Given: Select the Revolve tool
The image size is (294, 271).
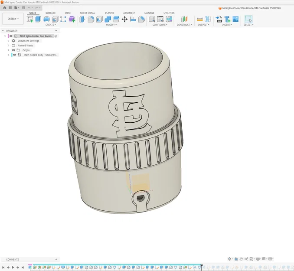Looking at the screenshot, I should pyautogui.click(x=47, y=19).
